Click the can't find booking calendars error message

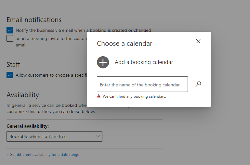(x=134, y=96)
